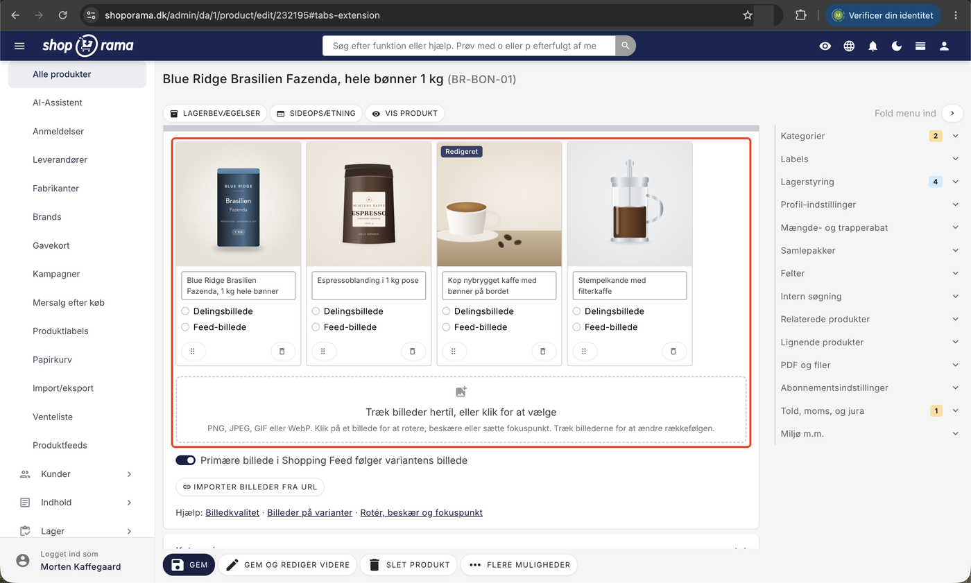Select Feed-billede for Stempelkande image
Viewport: 971px width, 583px height.
(x=576, y=327)
